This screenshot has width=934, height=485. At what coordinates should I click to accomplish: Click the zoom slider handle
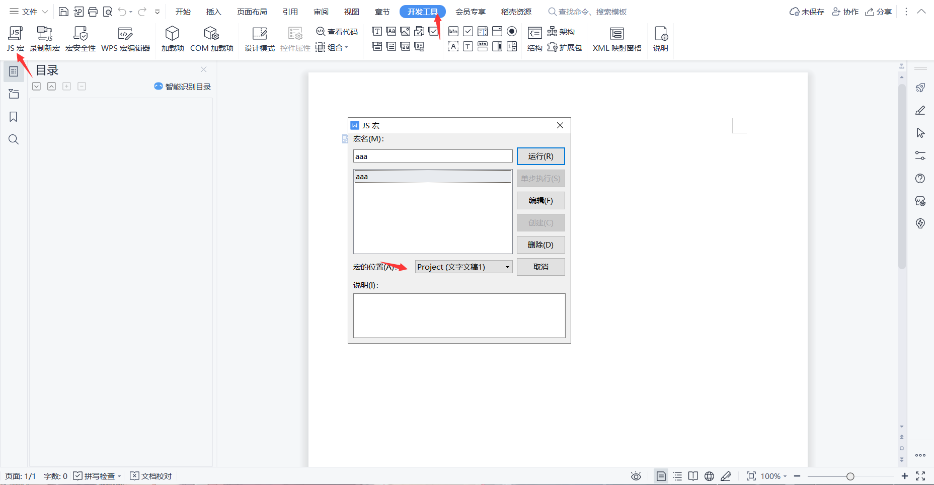(x=850, y=476)
